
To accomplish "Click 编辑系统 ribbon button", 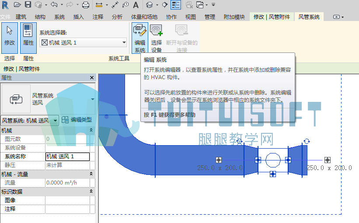I will [140, 38].
